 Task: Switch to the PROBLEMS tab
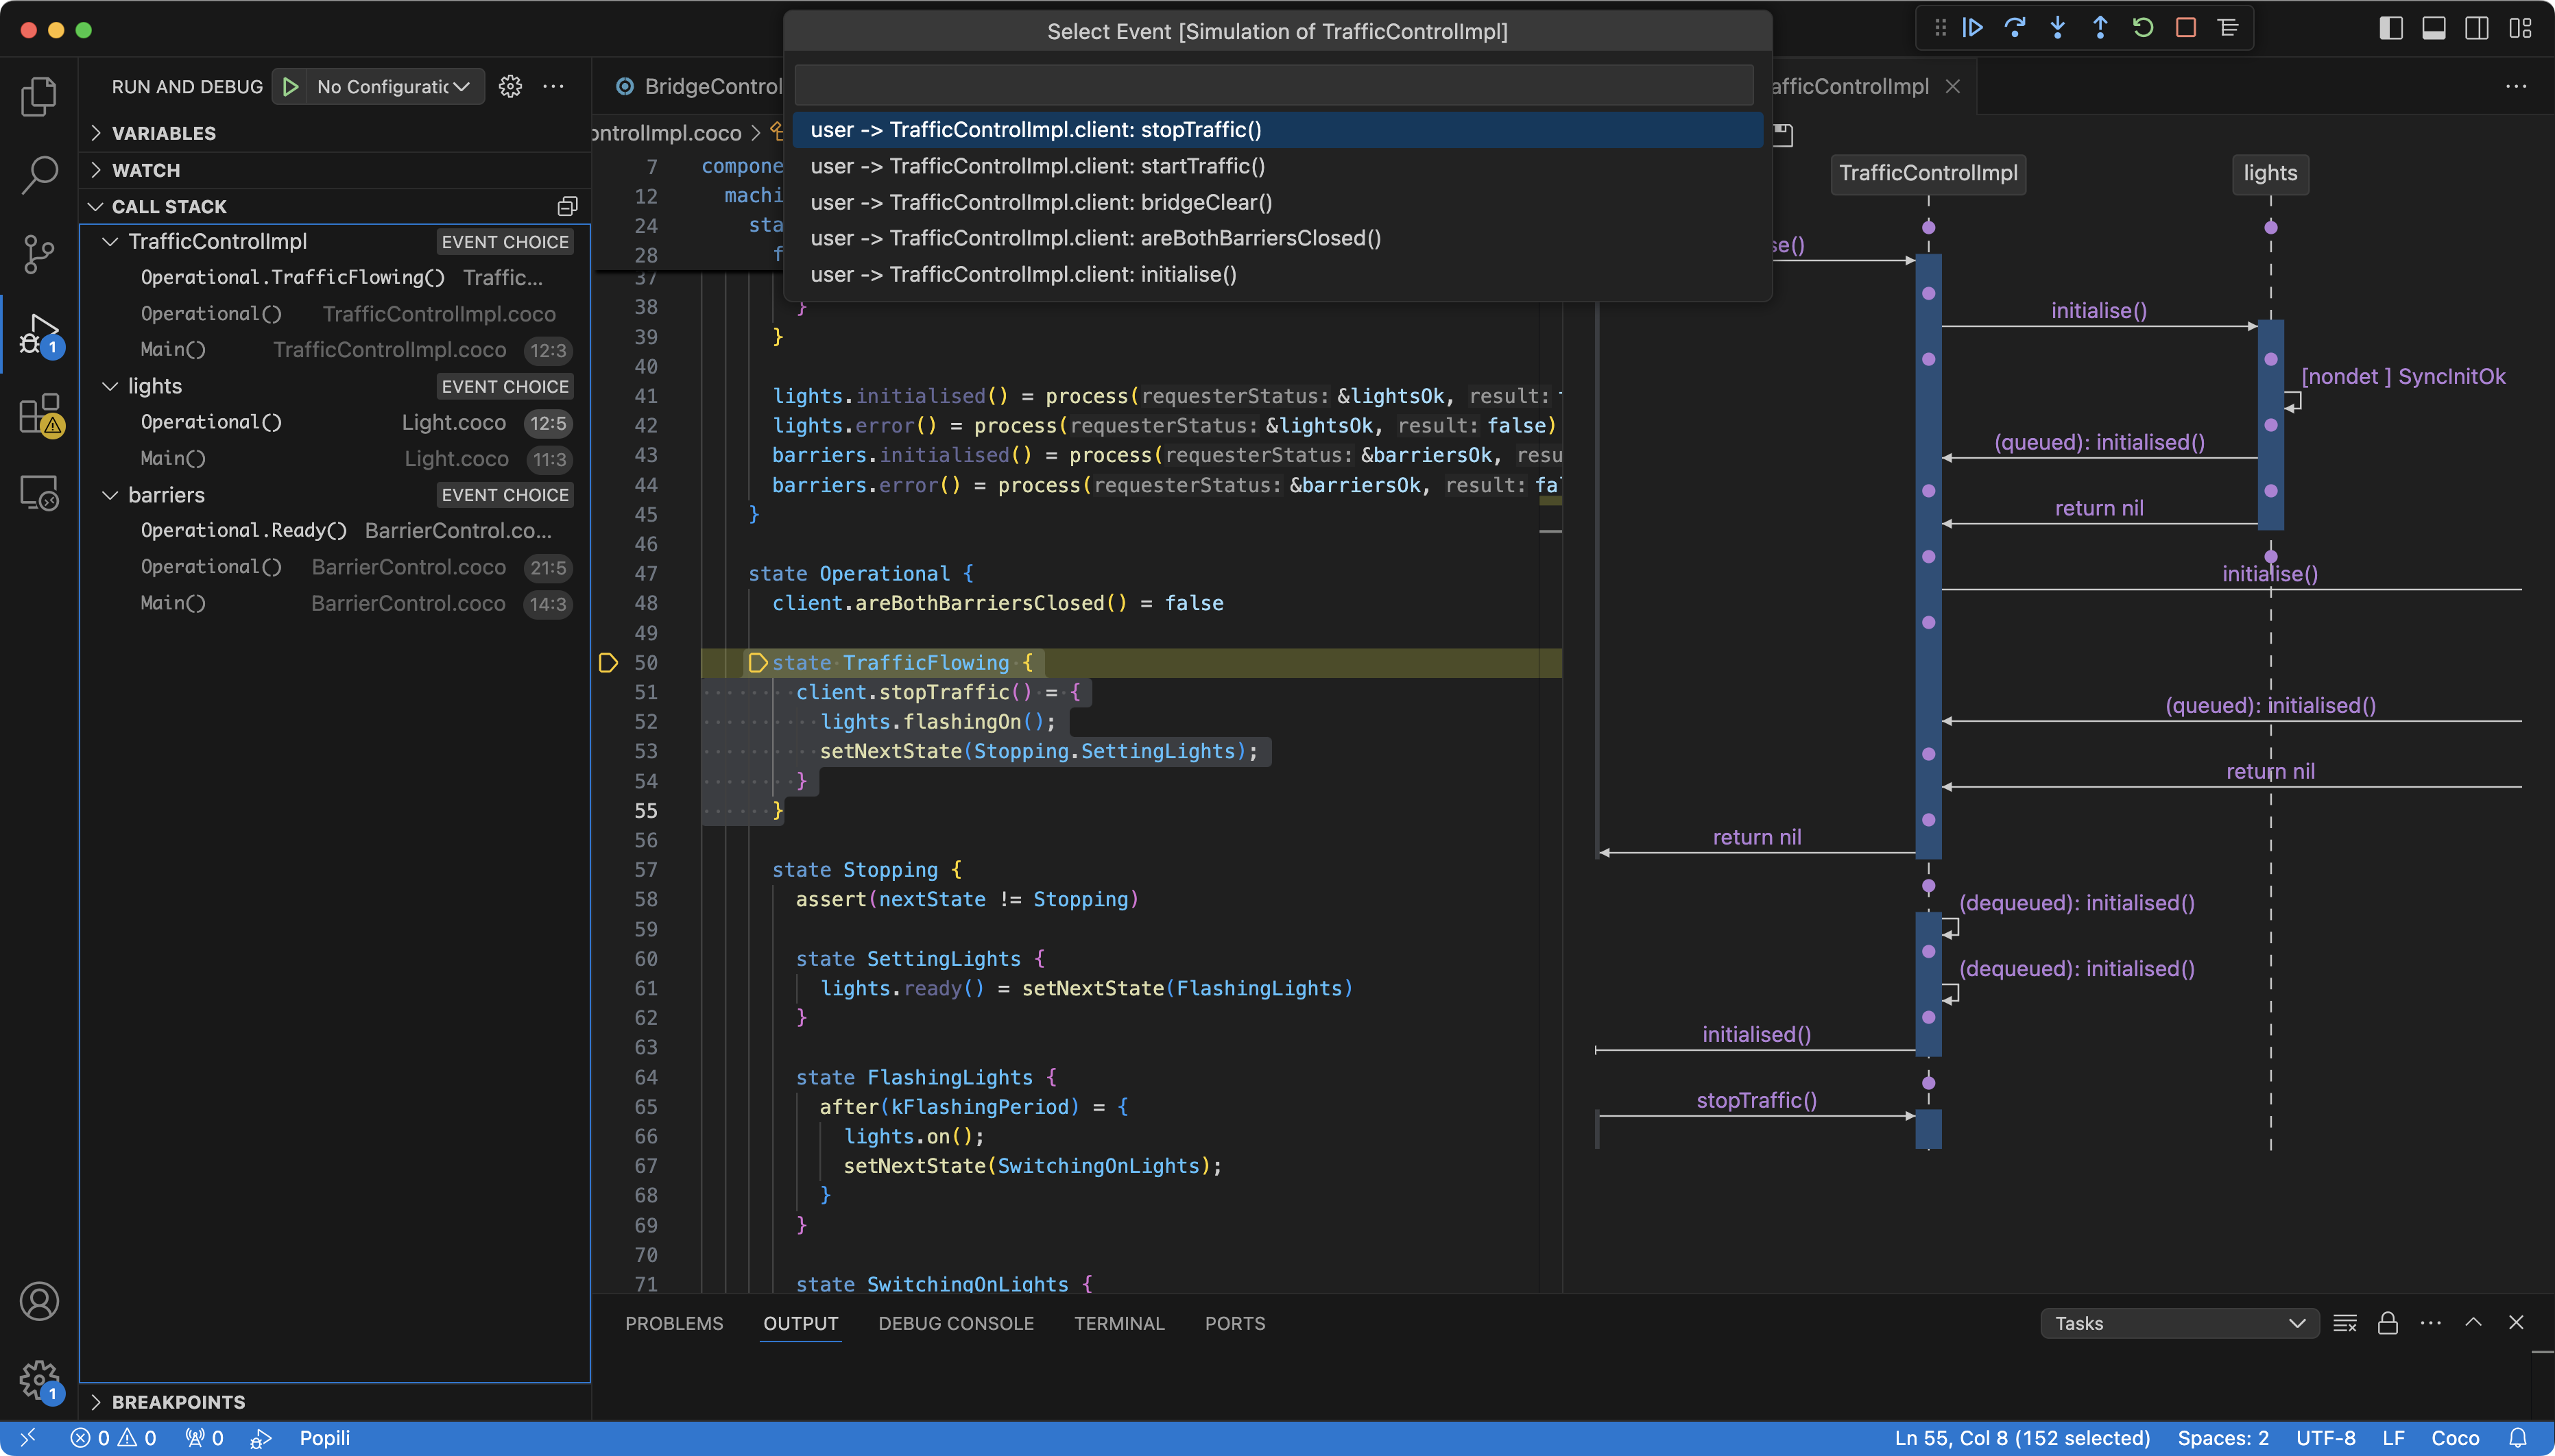(674, 1323)
